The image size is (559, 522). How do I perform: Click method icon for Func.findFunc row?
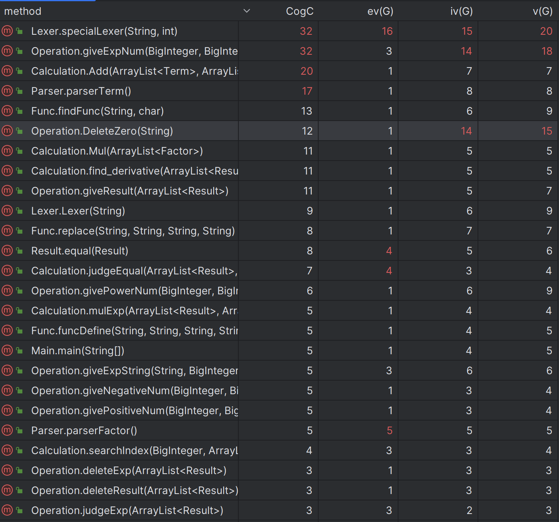tap(7, 111)
